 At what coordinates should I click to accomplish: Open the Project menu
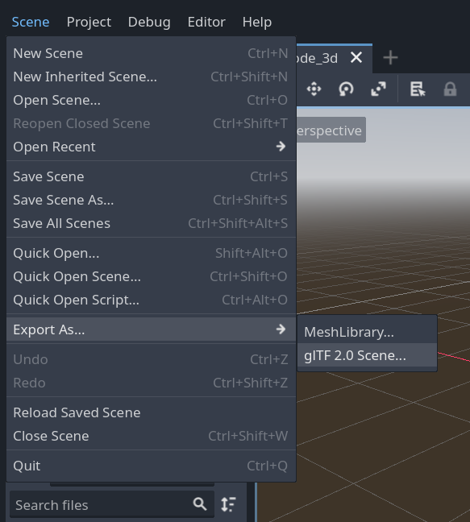pyautogui.click(x=89, y=22)
